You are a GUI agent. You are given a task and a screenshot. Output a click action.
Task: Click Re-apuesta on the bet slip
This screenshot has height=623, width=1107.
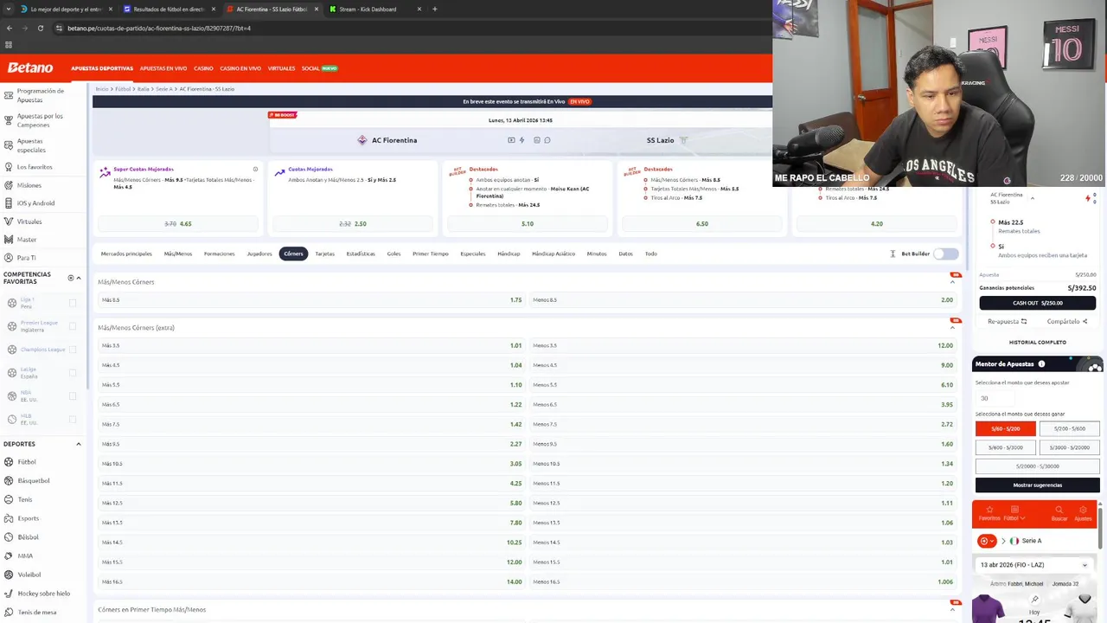[x=1007, y=322]
